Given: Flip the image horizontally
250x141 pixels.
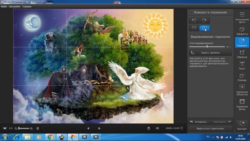Looking at the screenshot, I should click(x=204, y=28).
